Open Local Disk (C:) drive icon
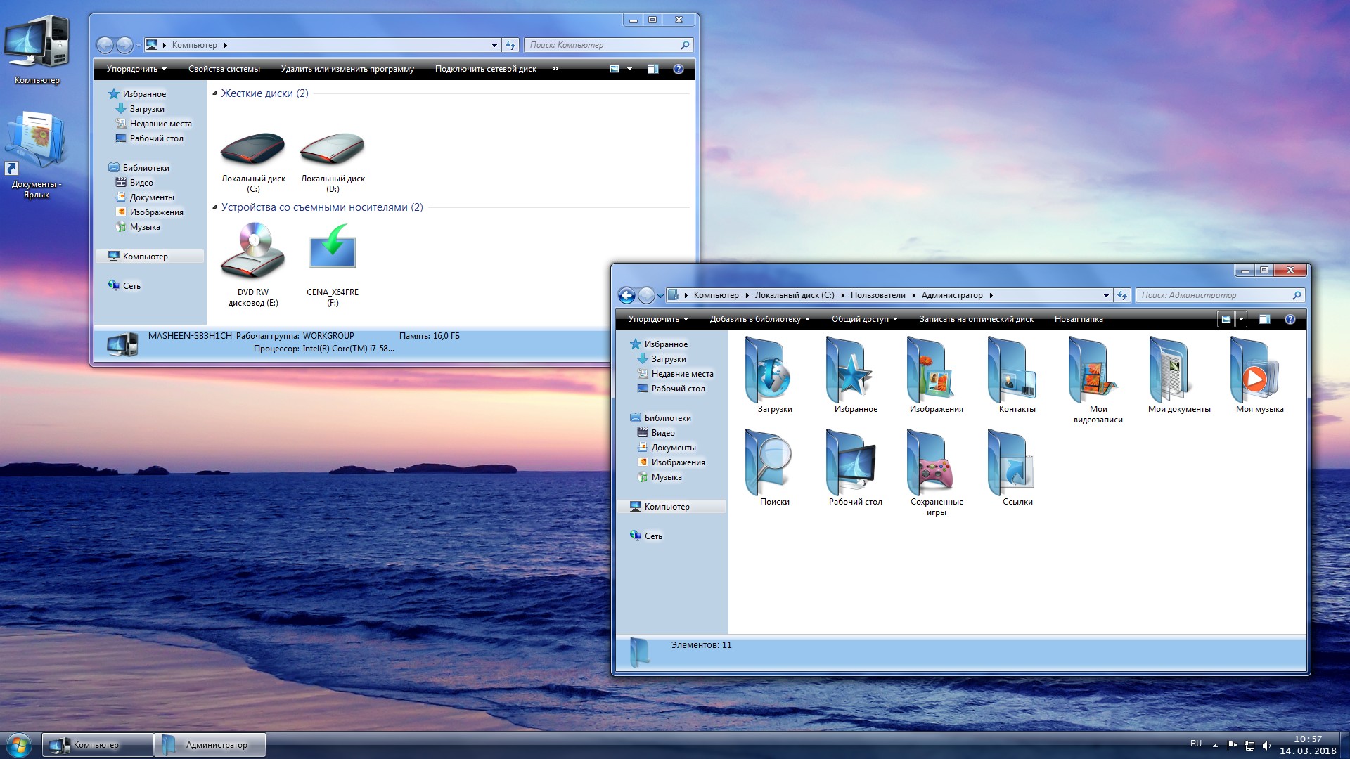 pos(253,151)
